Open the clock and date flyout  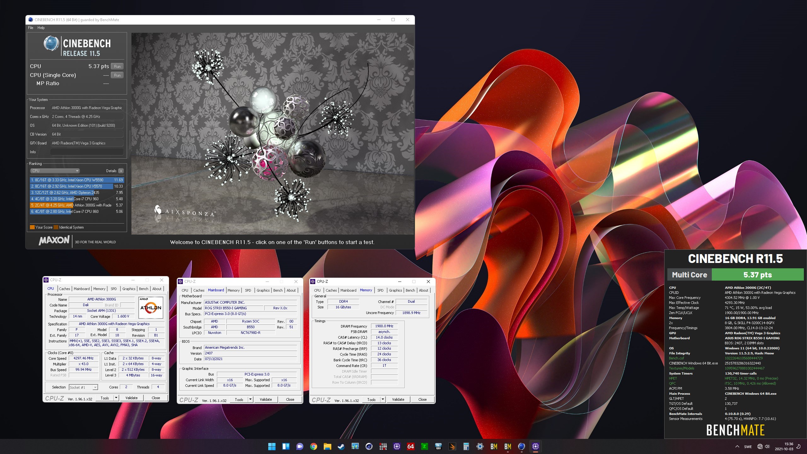click(784, 446)
